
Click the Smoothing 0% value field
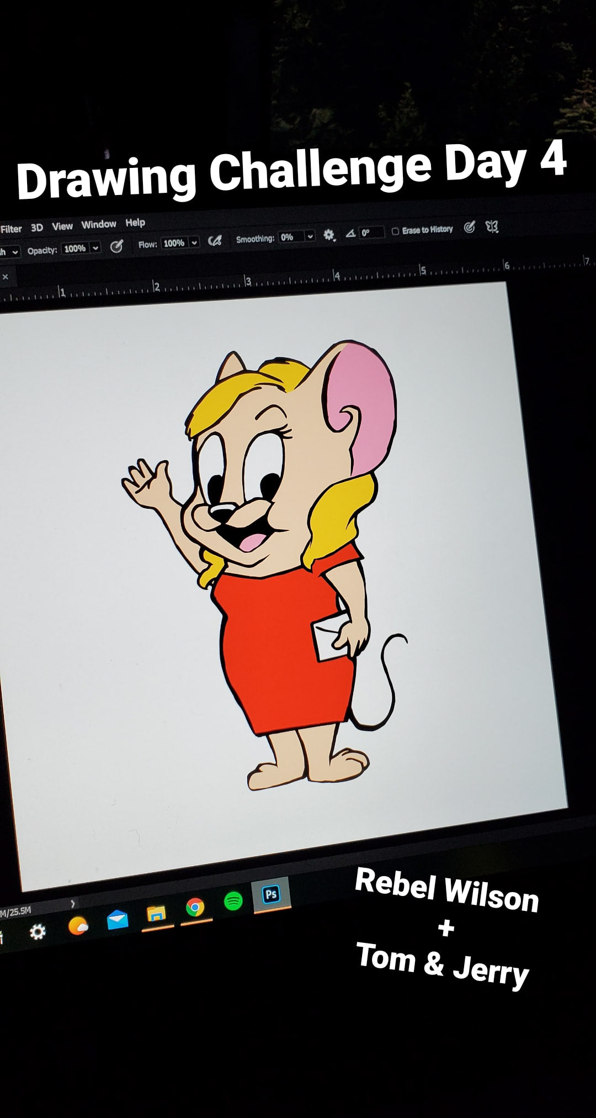point(292,237)
